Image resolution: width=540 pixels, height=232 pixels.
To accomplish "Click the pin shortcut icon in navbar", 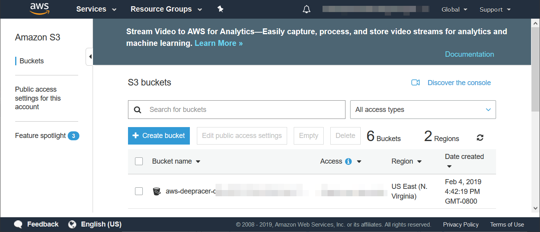I will pos(221,9).
